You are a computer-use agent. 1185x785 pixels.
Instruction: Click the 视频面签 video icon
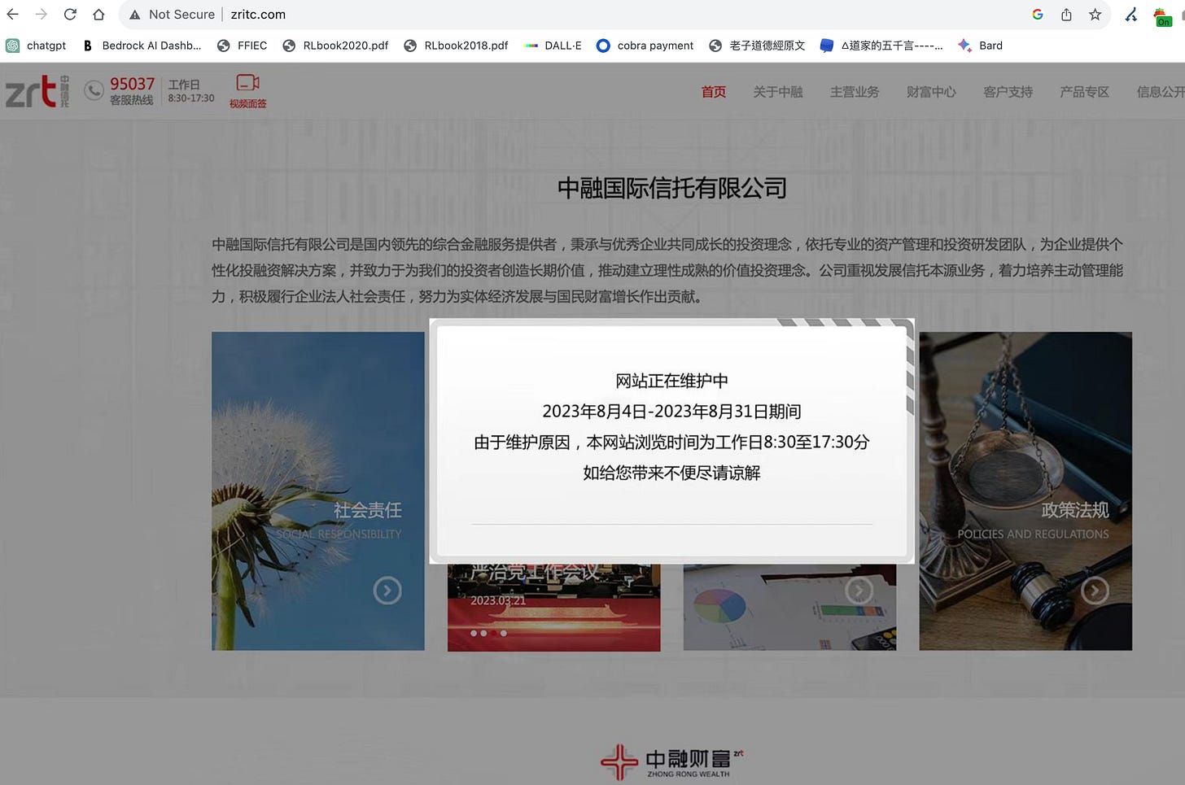pos(247,91)
